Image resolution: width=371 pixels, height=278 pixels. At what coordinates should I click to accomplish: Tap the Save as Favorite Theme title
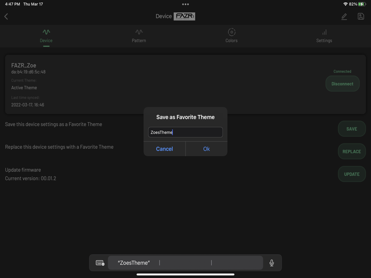(185, 117)
